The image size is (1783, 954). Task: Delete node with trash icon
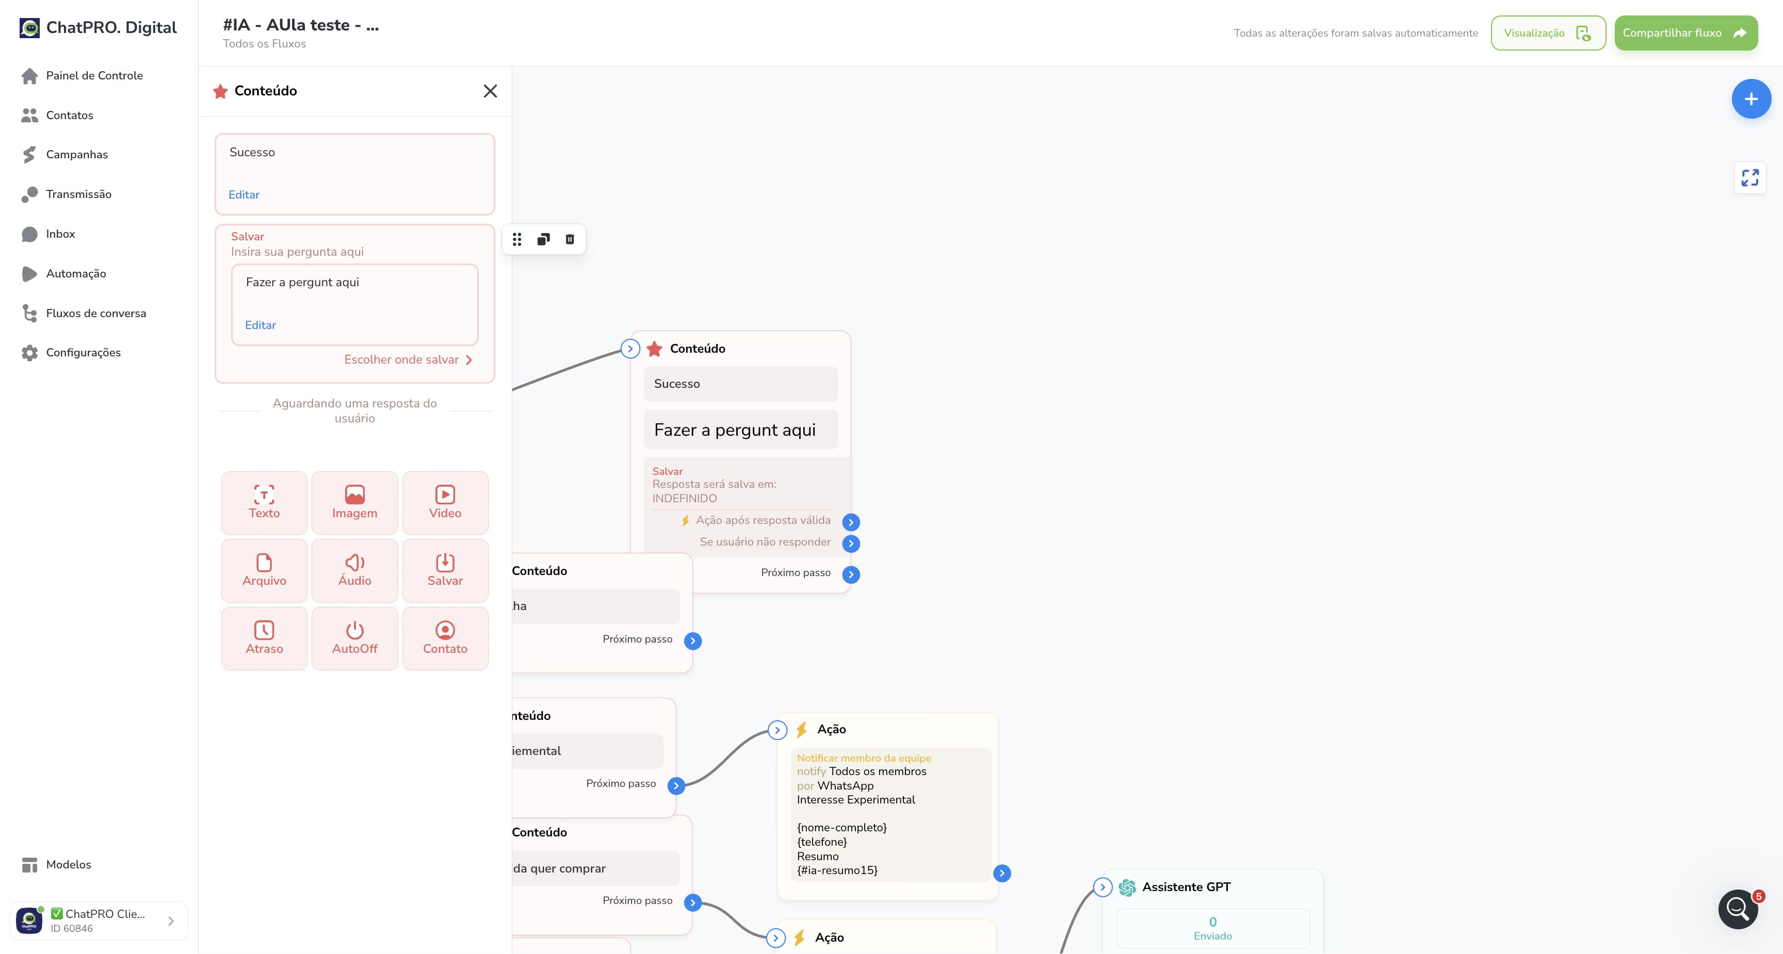[570, 239]
